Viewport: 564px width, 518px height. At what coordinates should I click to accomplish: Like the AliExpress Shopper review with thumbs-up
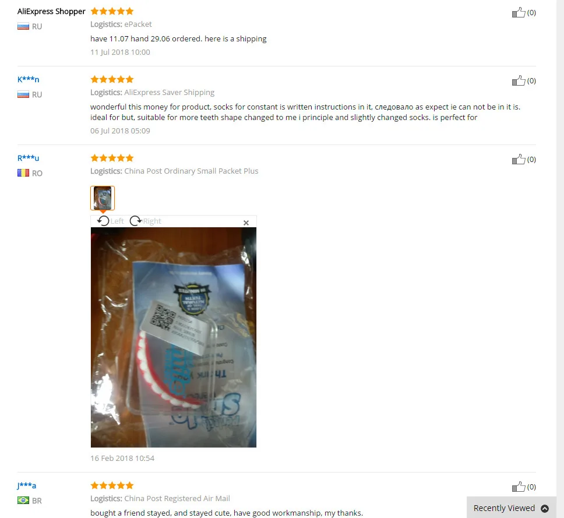519,13
